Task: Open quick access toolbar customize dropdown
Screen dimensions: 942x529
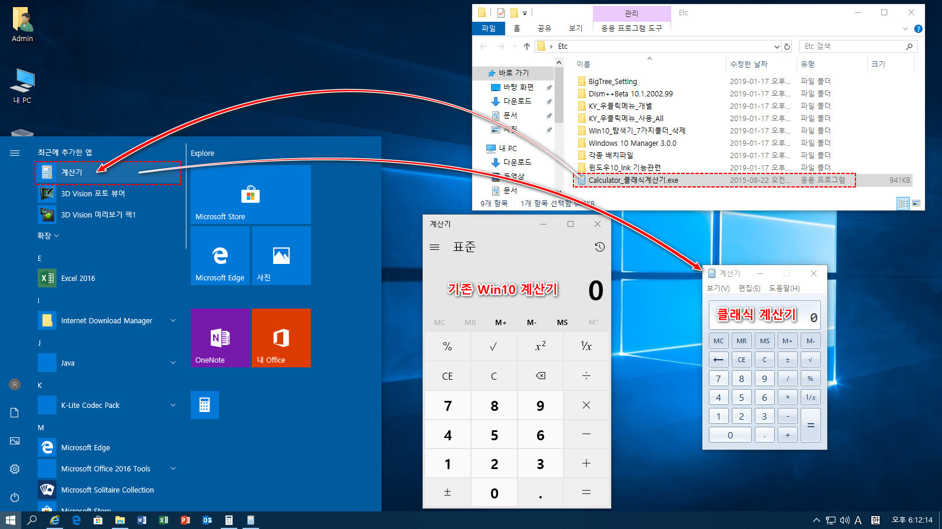Action: 525,13
